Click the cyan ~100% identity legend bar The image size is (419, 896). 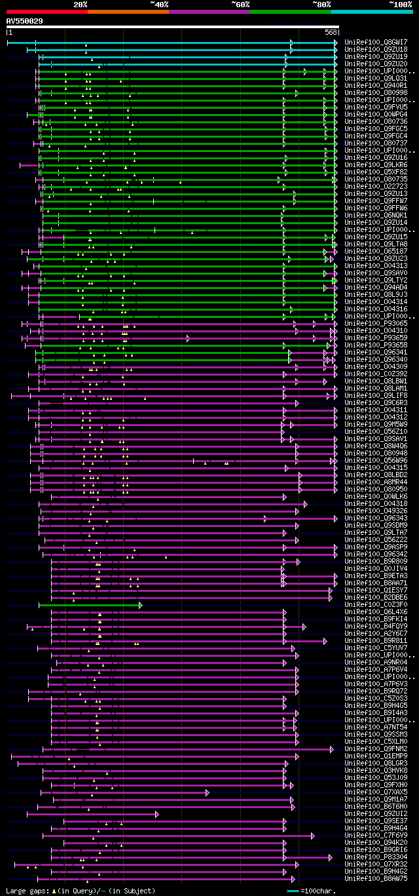click(372, 12)
